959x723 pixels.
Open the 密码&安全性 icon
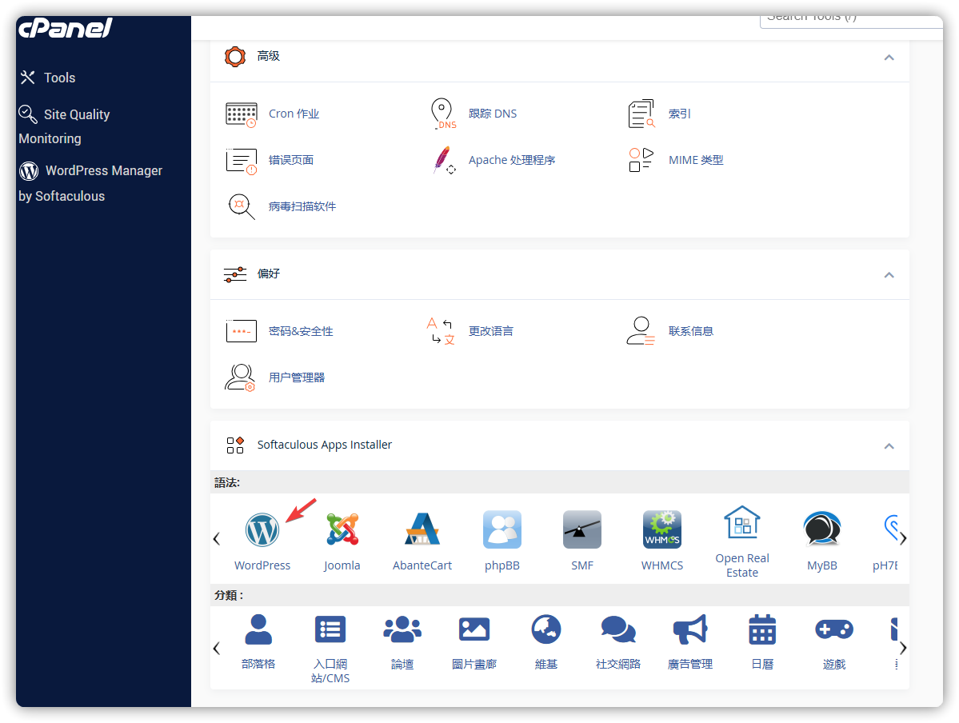click(241, 331)
